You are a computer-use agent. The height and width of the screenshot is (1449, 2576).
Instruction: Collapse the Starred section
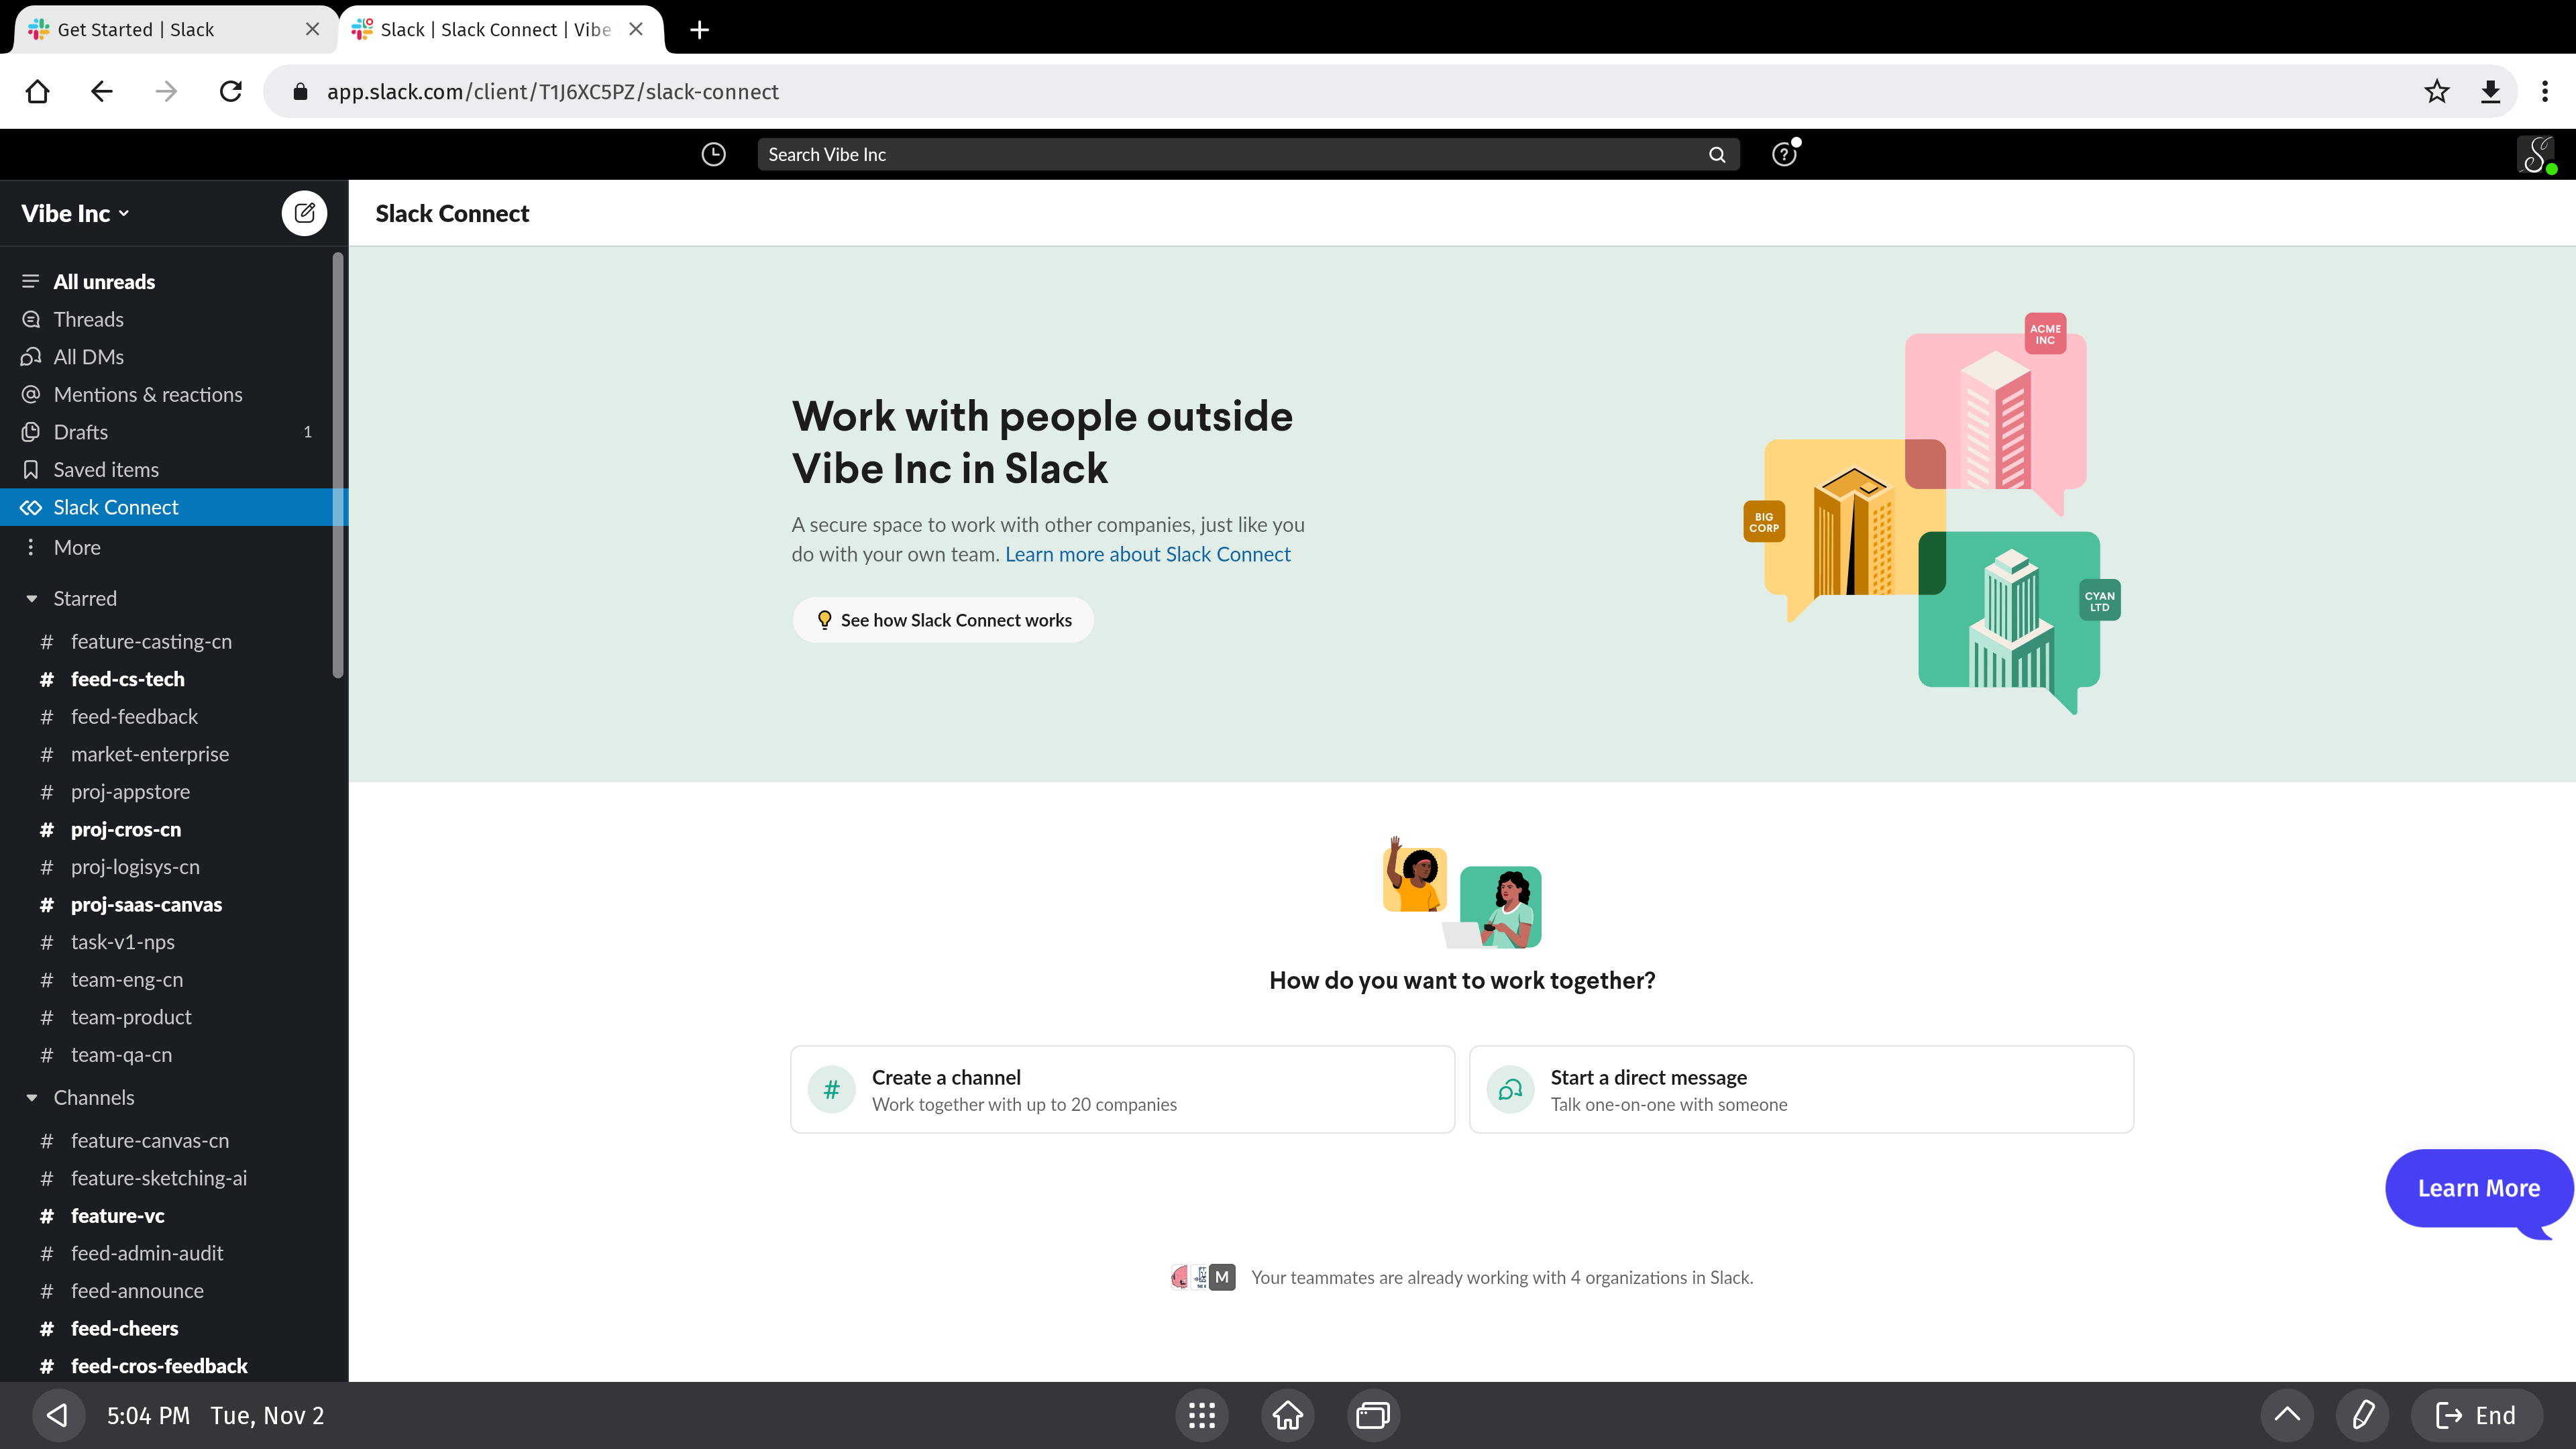pyautogui.click(x=32, y=598)
